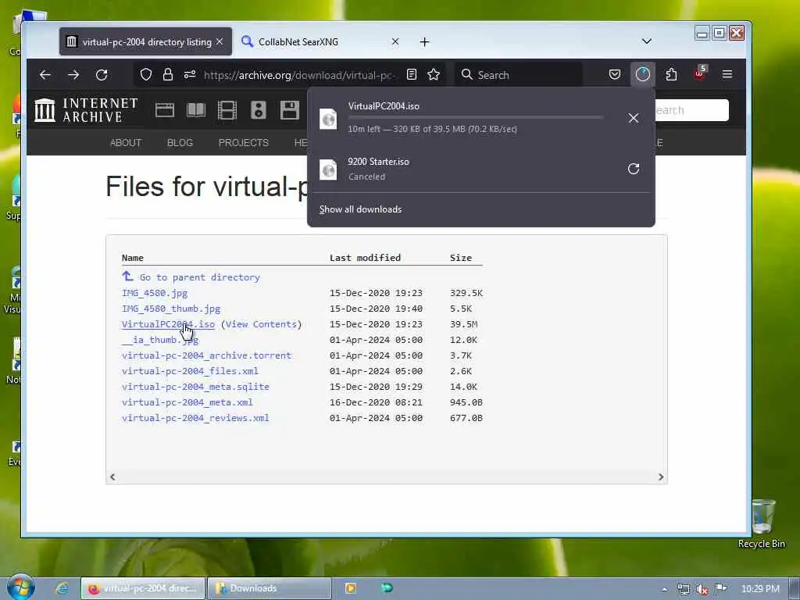The width and height of the screenshot is (800, 600).
Task: Open the Texts book icon
Action: 196,110
